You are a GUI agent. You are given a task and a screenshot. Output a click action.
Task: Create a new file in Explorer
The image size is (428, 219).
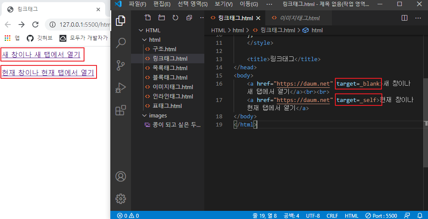coord(147,18)
